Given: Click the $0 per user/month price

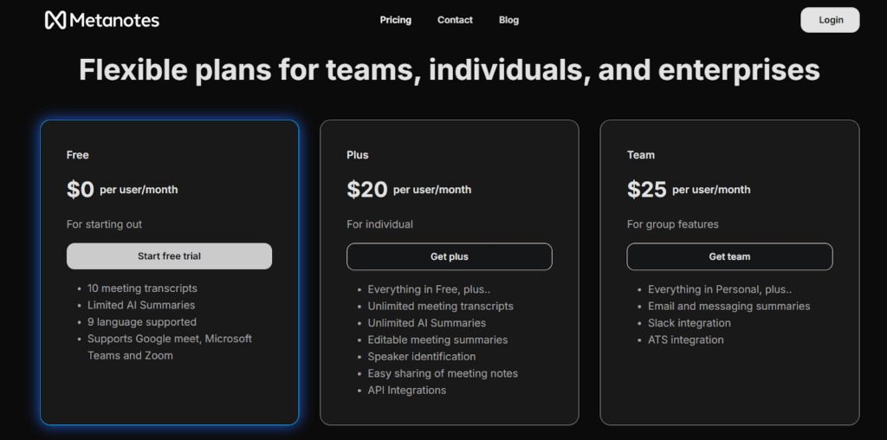Looking at the screenshot, I should tap(122, 190).
